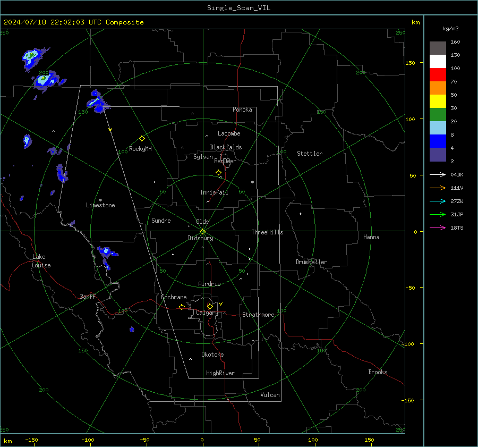Click the RedDeer city label
This screenshot has height=447, width=478.
tap(225, 161)
